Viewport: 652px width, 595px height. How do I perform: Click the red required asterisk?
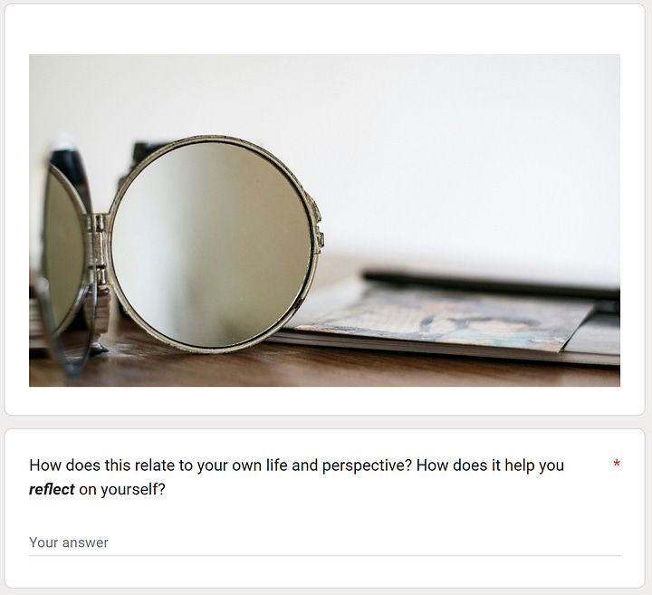coord(617,464)
